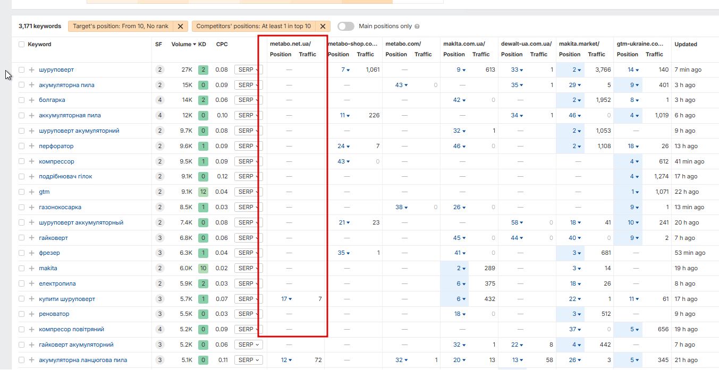Tick checkbox for болгарка row
The height and width of the screenshot is (370, 719).
pos(22,100)
